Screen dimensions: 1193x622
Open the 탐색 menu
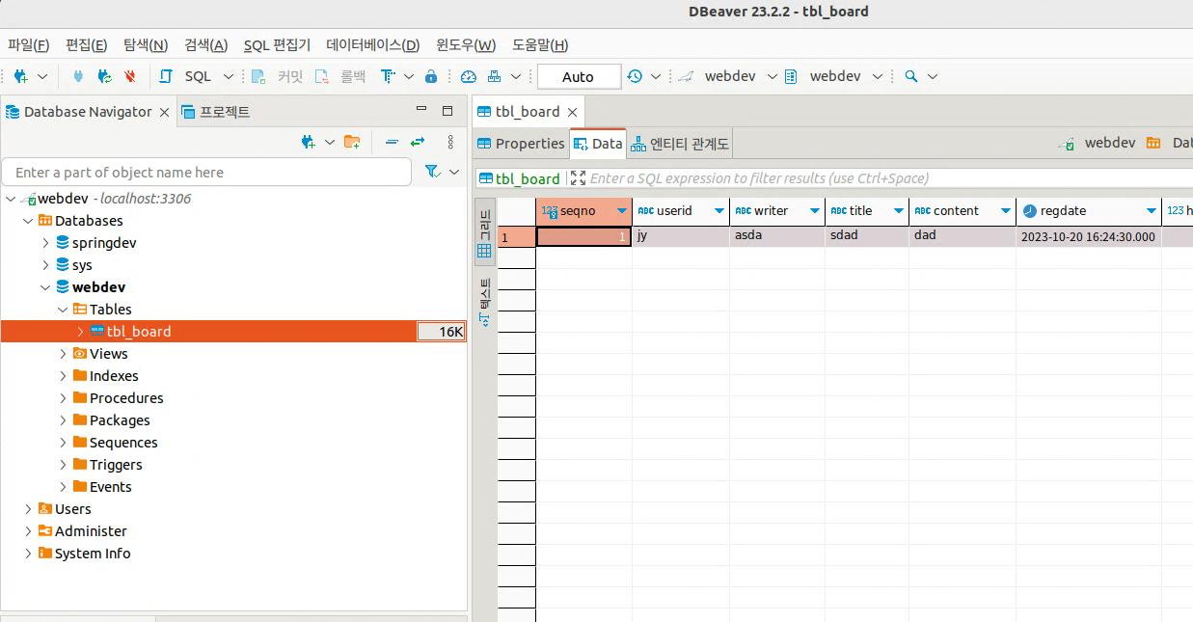(145, 45)
